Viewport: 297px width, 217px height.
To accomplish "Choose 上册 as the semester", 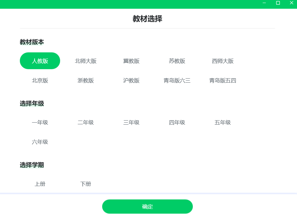I will coord(40,184).
